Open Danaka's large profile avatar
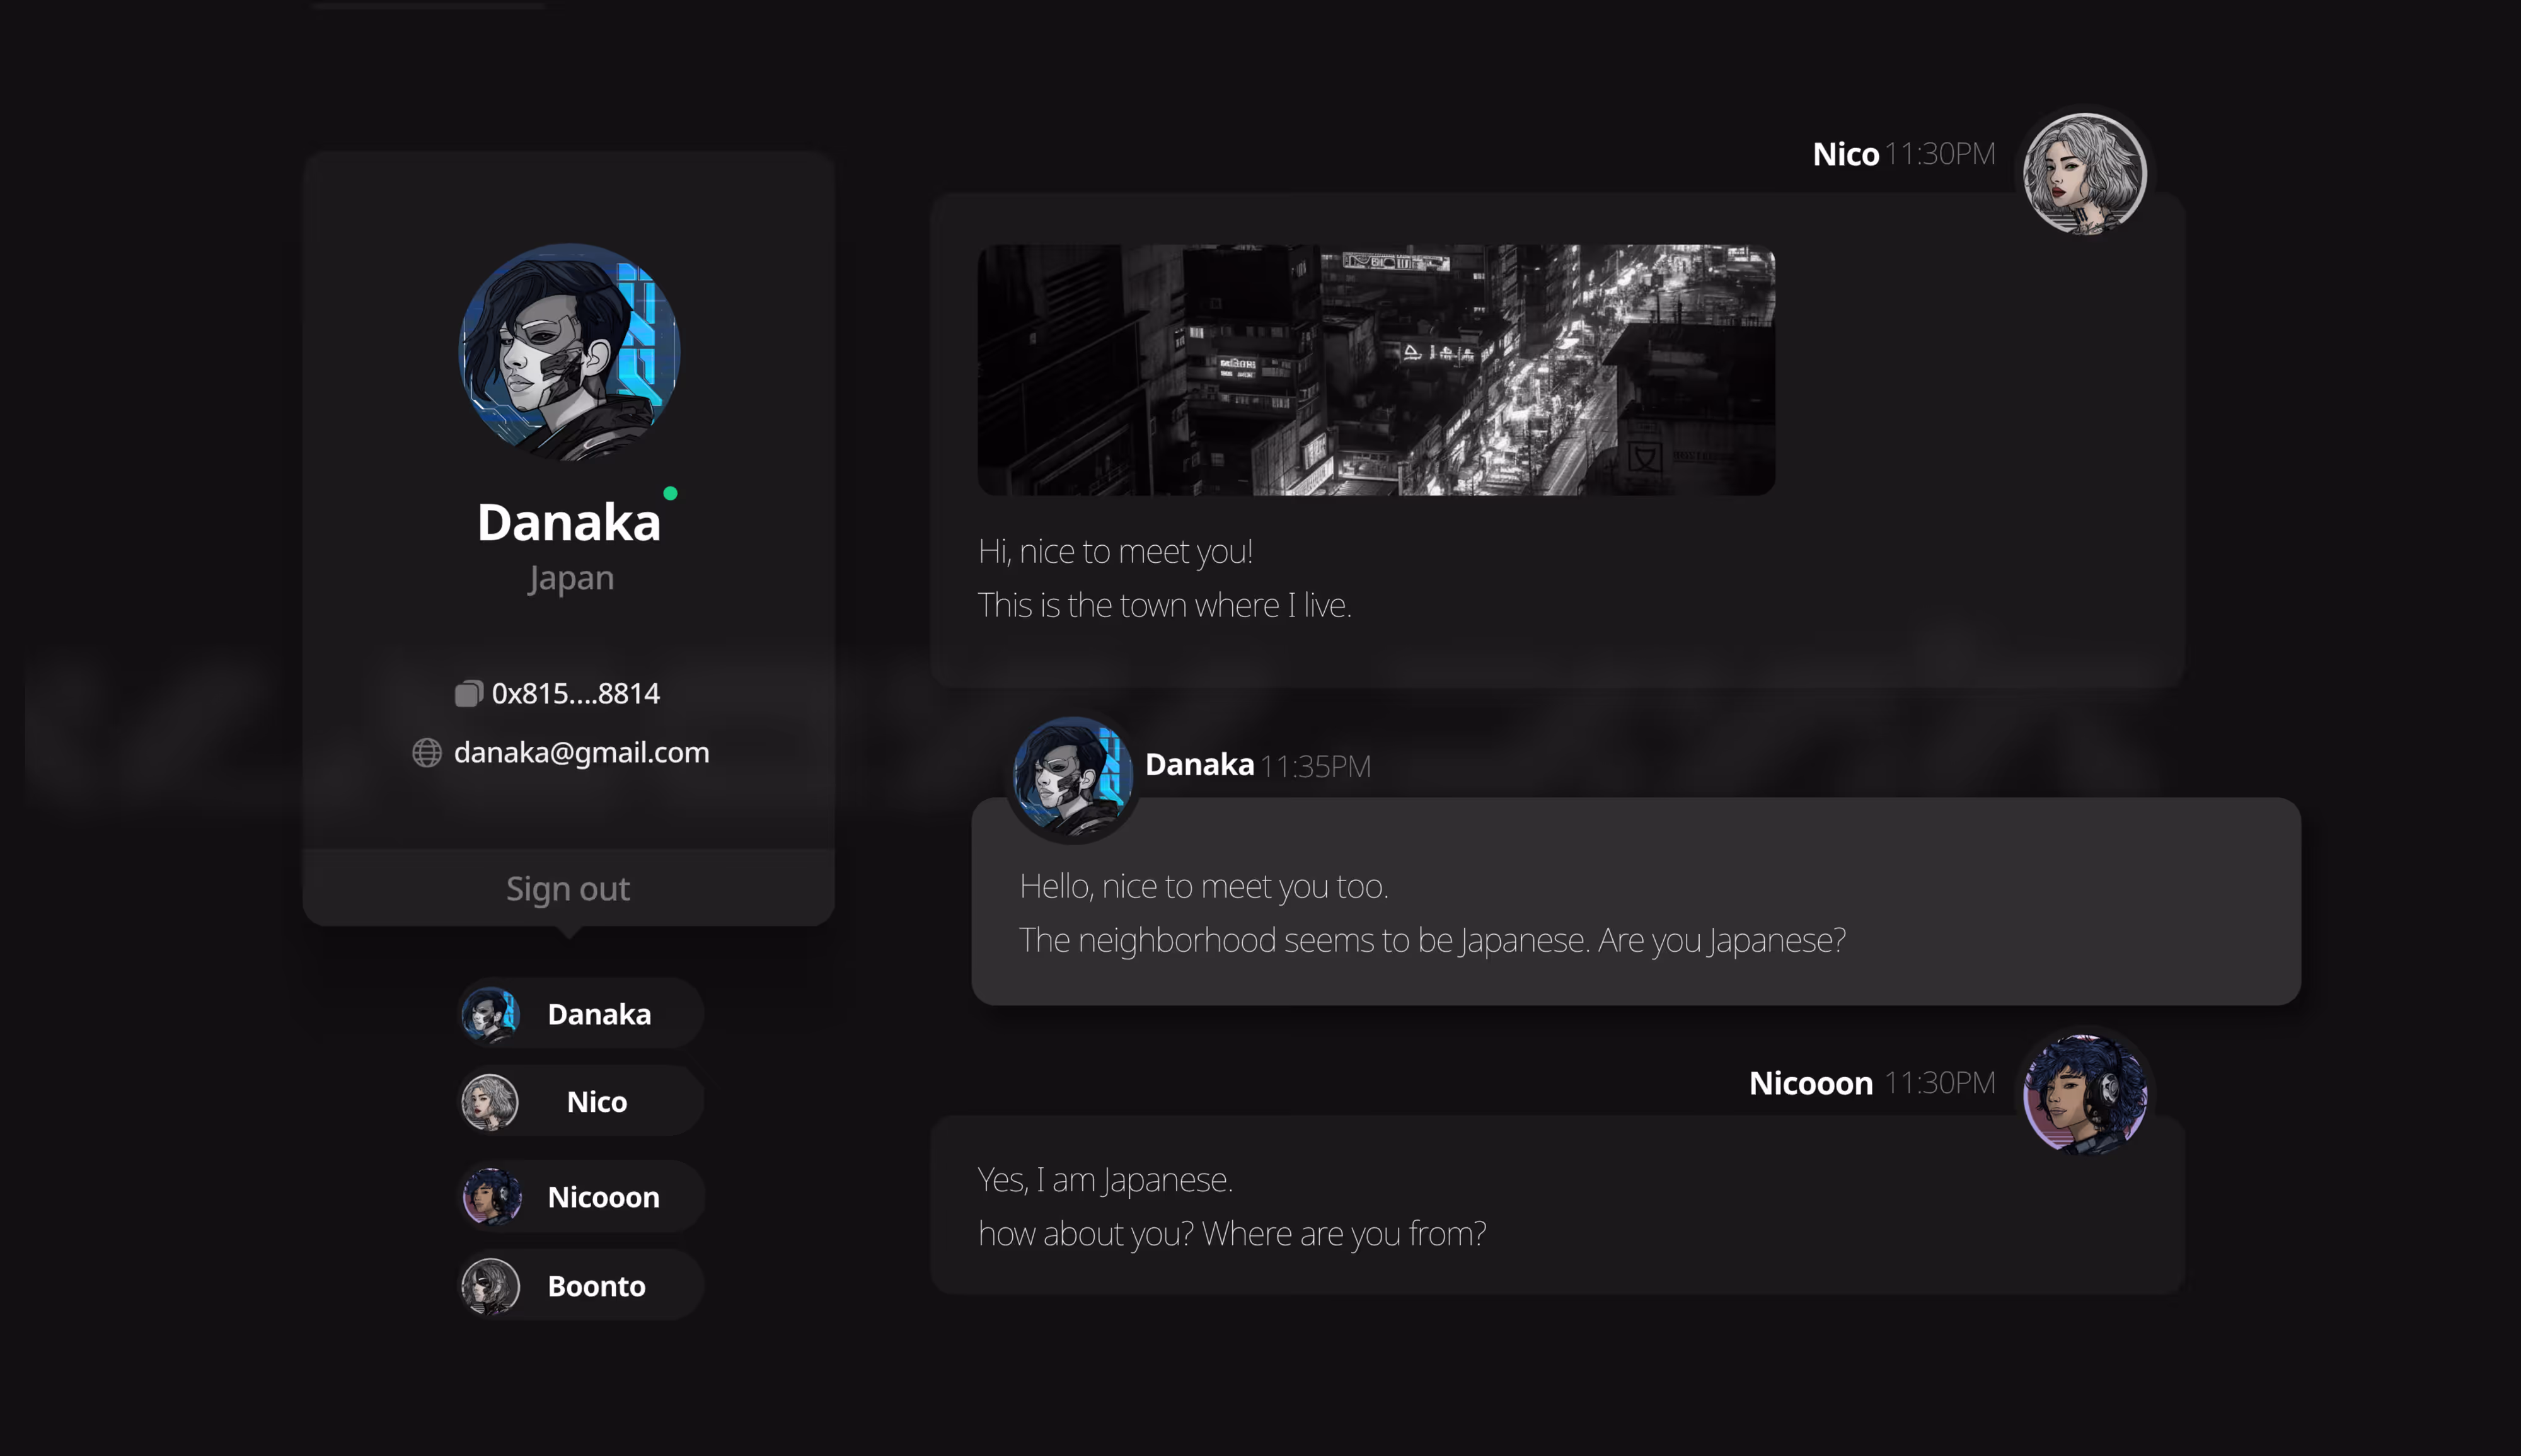Image resolution: width=2521 pixels, height=1456 pixels. point(570,352)
